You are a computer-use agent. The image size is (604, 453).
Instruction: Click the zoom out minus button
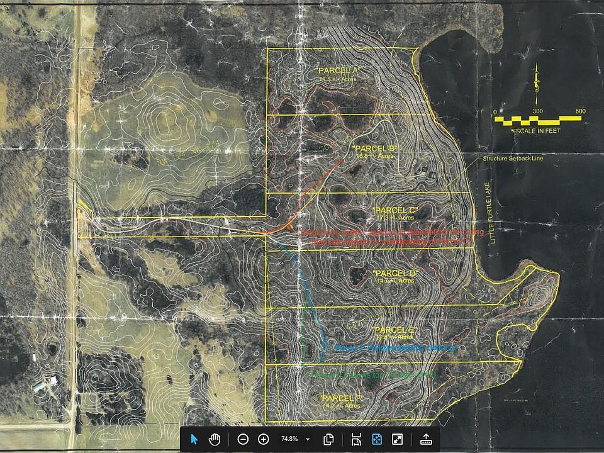[x=243, y=439]
